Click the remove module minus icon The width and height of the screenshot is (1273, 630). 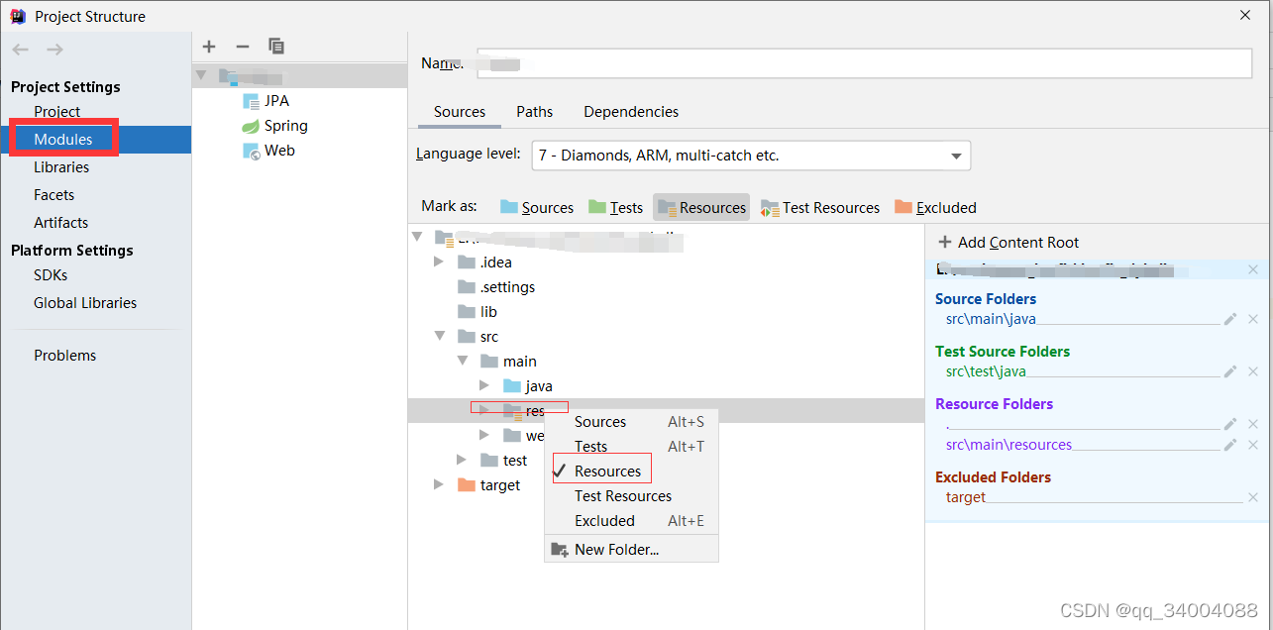242,46
